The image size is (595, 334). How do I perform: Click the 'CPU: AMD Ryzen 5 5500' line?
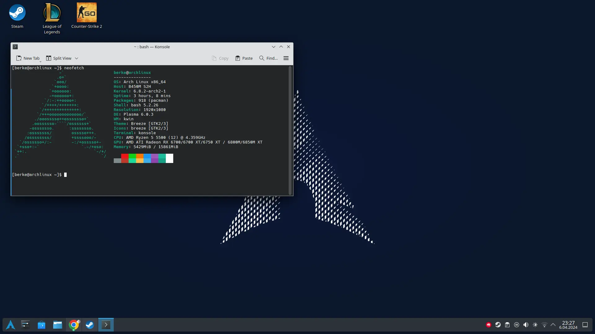[160, 138]
